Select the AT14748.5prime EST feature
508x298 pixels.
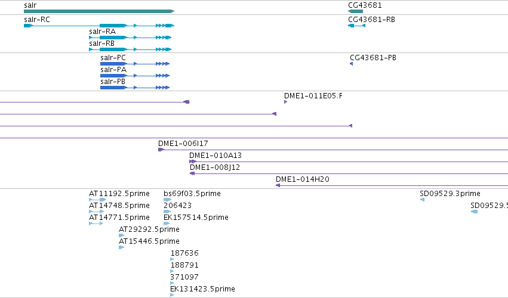coord(97,212)
